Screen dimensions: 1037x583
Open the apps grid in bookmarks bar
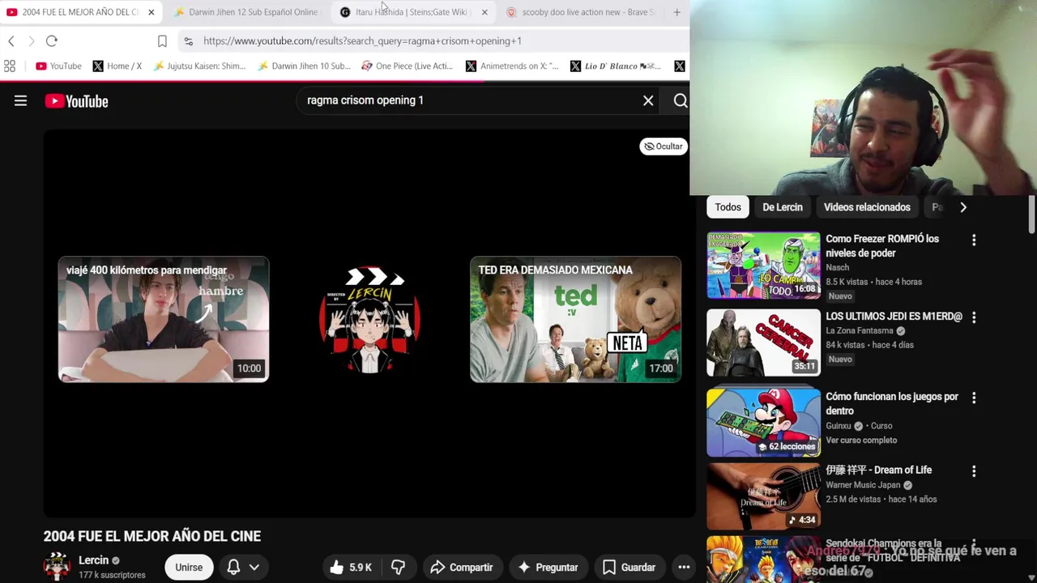10,66
